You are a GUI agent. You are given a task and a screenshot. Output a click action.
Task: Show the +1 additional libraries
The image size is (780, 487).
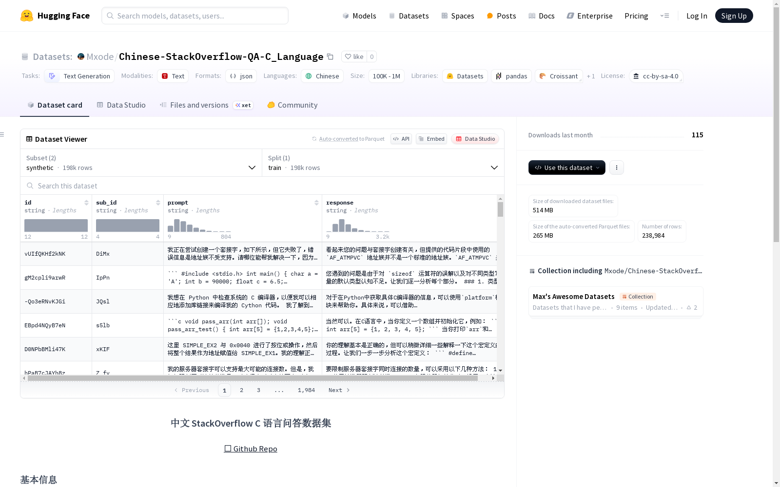click(x=591, y=76)
